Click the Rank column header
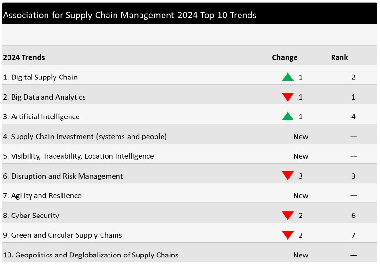380x264 pixels. (339, 58)
